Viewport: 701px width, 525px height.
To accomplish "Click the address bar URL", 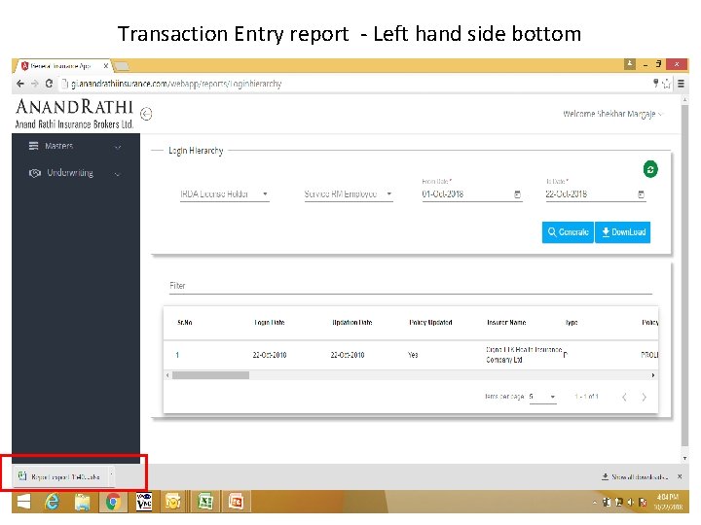I will pos(176,84).
